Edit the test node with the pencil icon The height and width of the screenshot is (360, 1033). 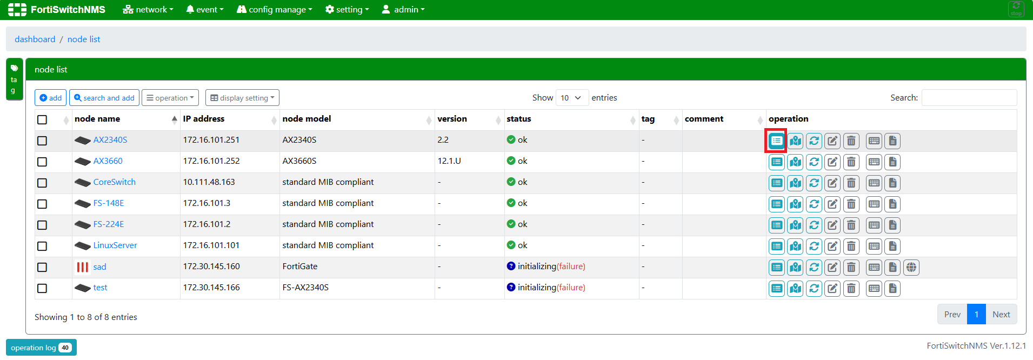[x=832, y=289]
